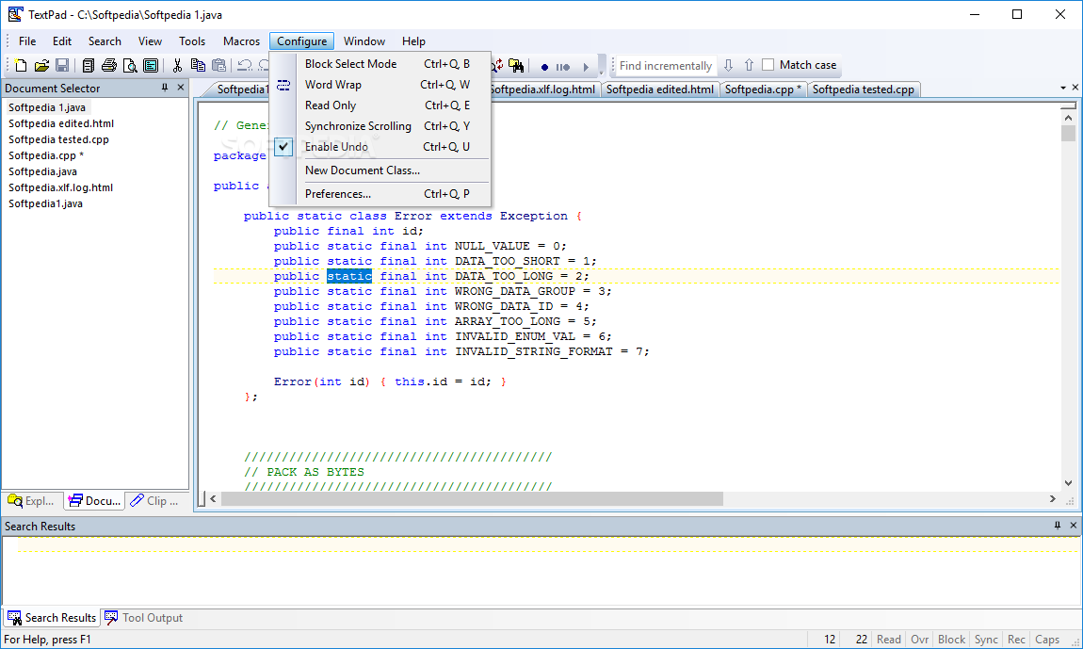Switch to the Softpedia edited.html tab
Screen dimensions: 1083x649
click(659, 89)
